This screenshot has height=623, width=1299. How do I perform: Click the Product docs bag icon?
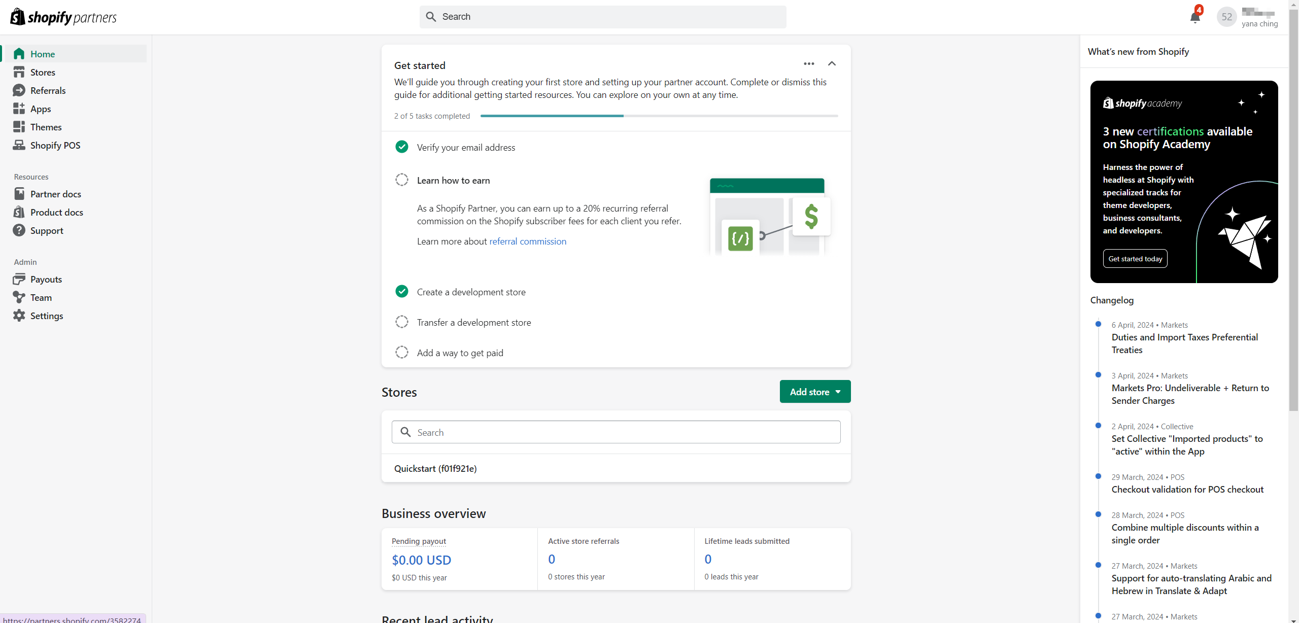point(19,212)
